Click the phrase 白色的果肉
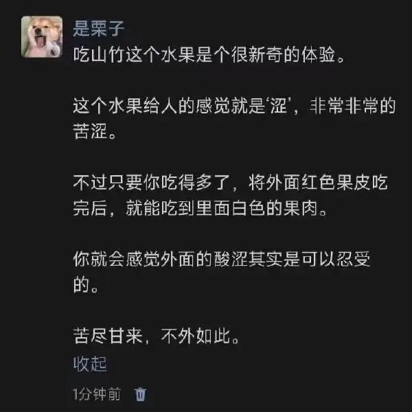412x412 pixels. [274, 208]
